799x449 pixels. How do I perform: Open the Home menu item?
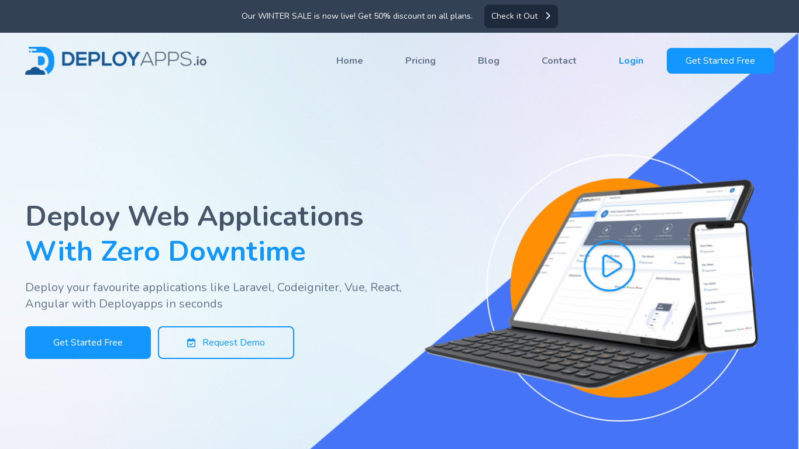tap(350, 61)
